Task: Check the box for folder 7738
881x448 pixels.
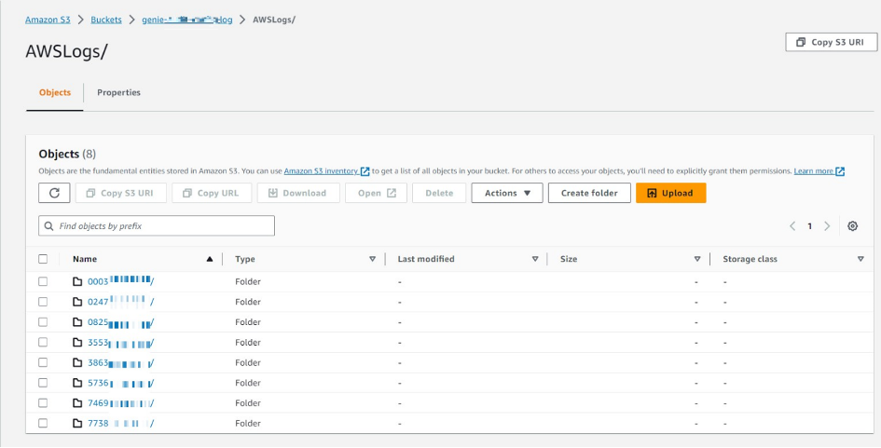Action: point(43,423)
